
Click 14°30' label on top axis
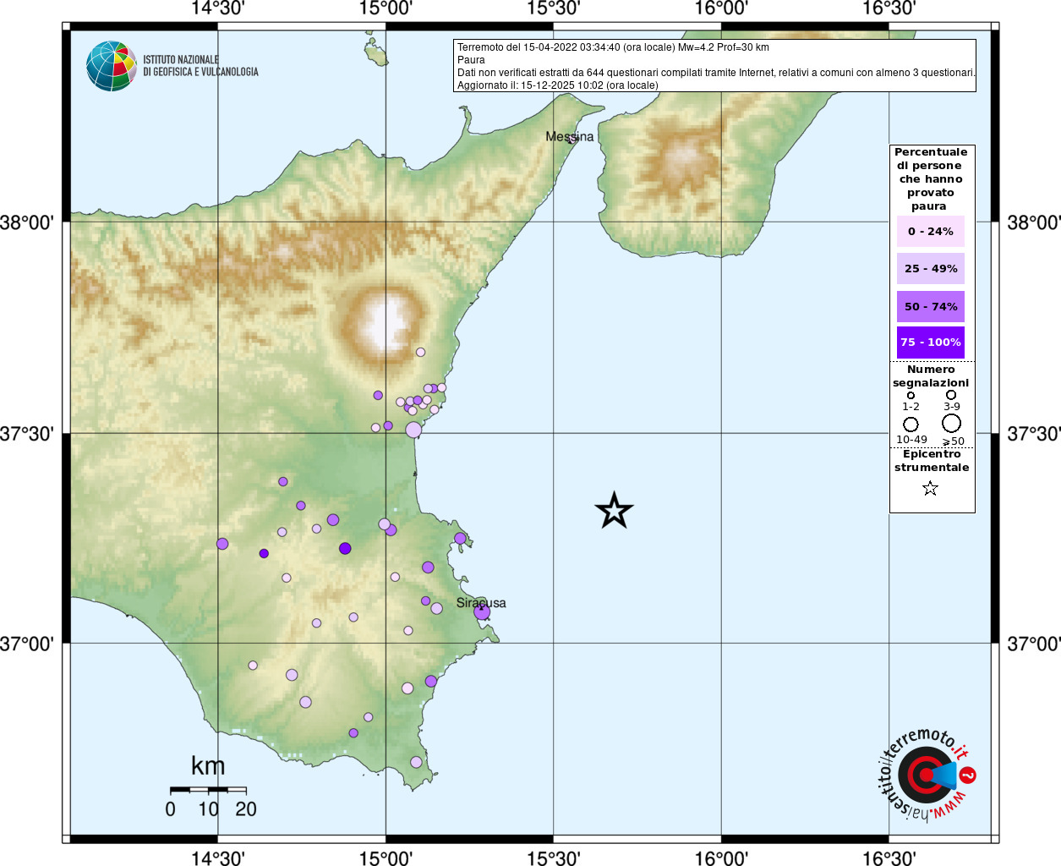point(218,8)
